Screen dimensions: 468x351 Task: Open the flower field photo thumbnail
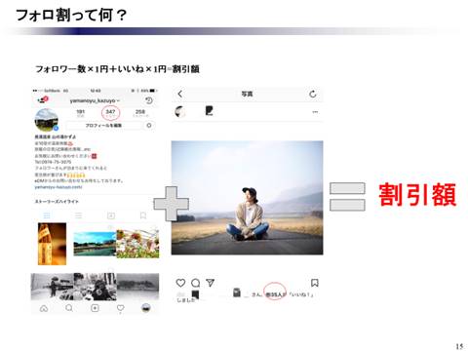click(x=137, y=244)
